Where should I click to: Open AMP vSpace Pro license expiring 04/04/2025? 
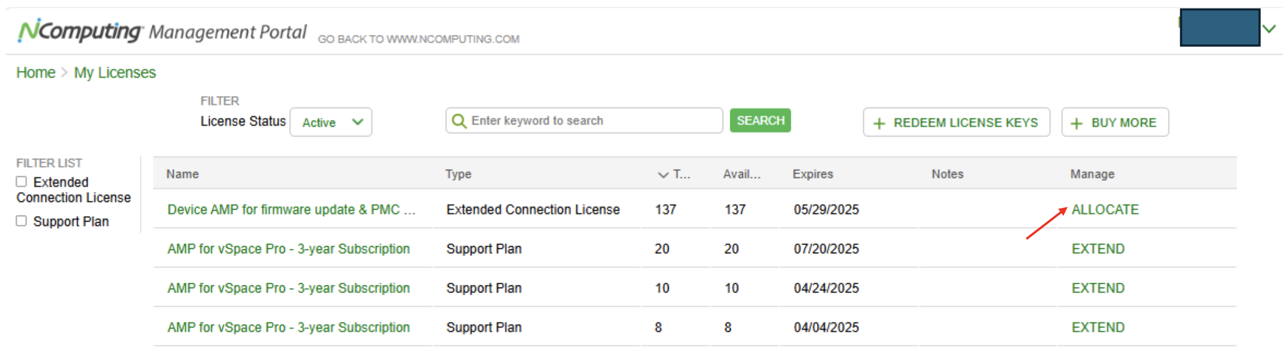289,327
